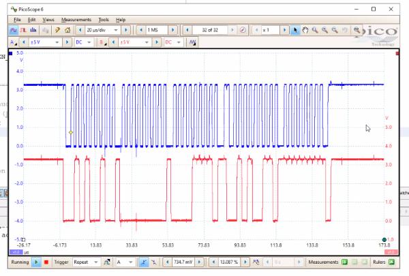
Task: Open the Edit menu
Action: pyautogui.click(x=31, y=20)
